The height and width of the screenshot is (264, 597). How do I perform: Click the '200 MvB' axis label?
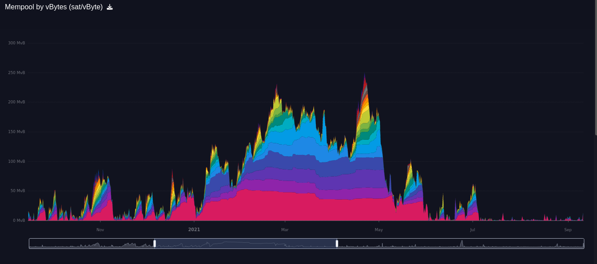(x=16, y=102)
